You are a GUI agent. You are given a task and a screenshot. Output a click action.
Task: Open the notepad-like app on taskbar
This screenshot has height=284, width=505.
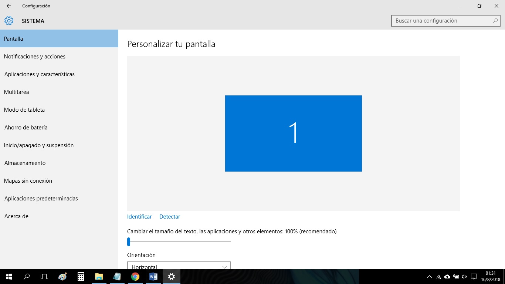point(117,277)
